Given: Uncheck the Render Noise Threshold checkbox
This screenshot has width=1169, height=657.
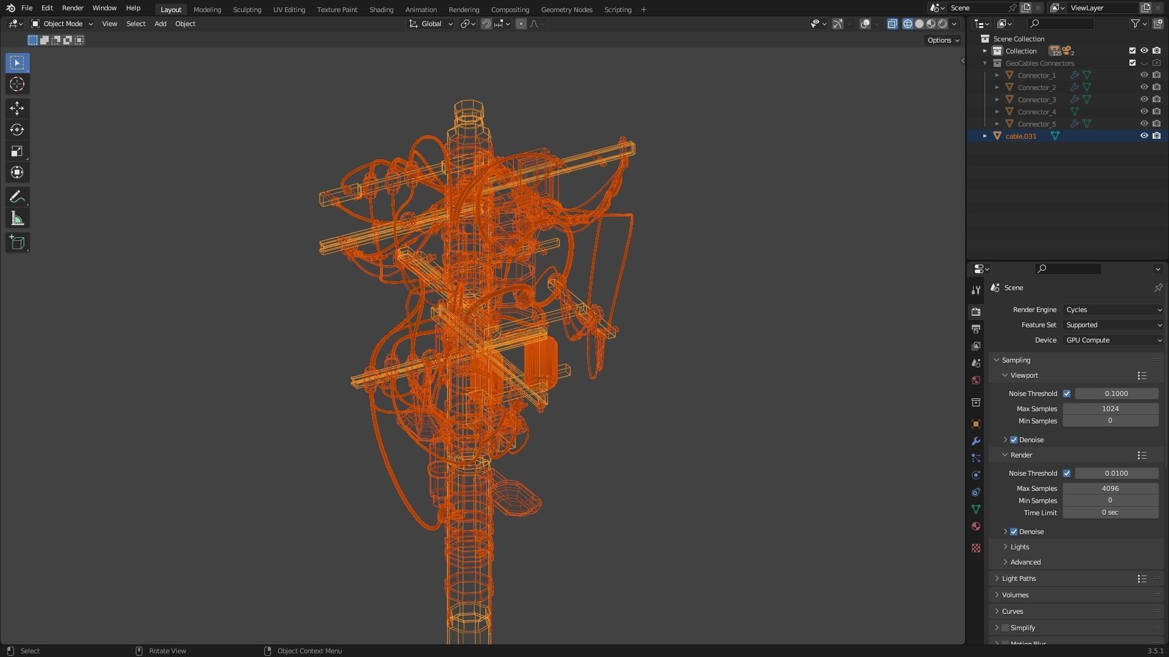Looking at the screenshot, I should coord(1067,473).
